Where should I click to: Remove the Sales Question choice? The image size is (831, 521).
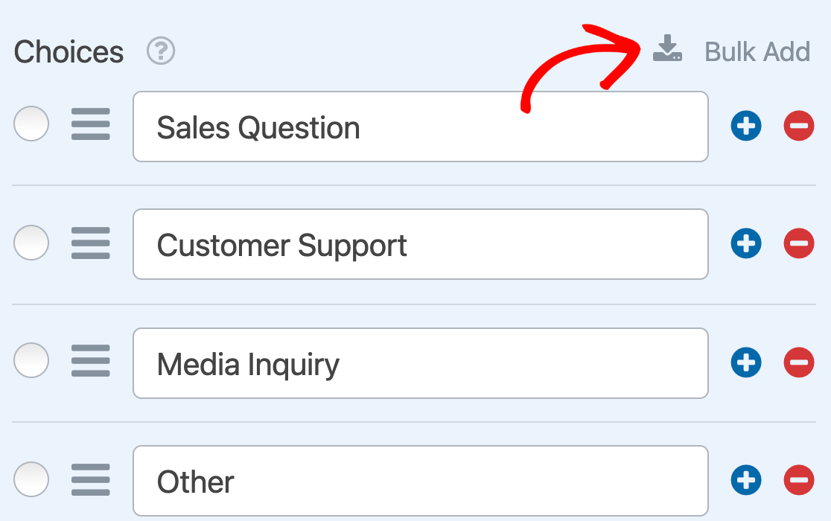(799, 127)
